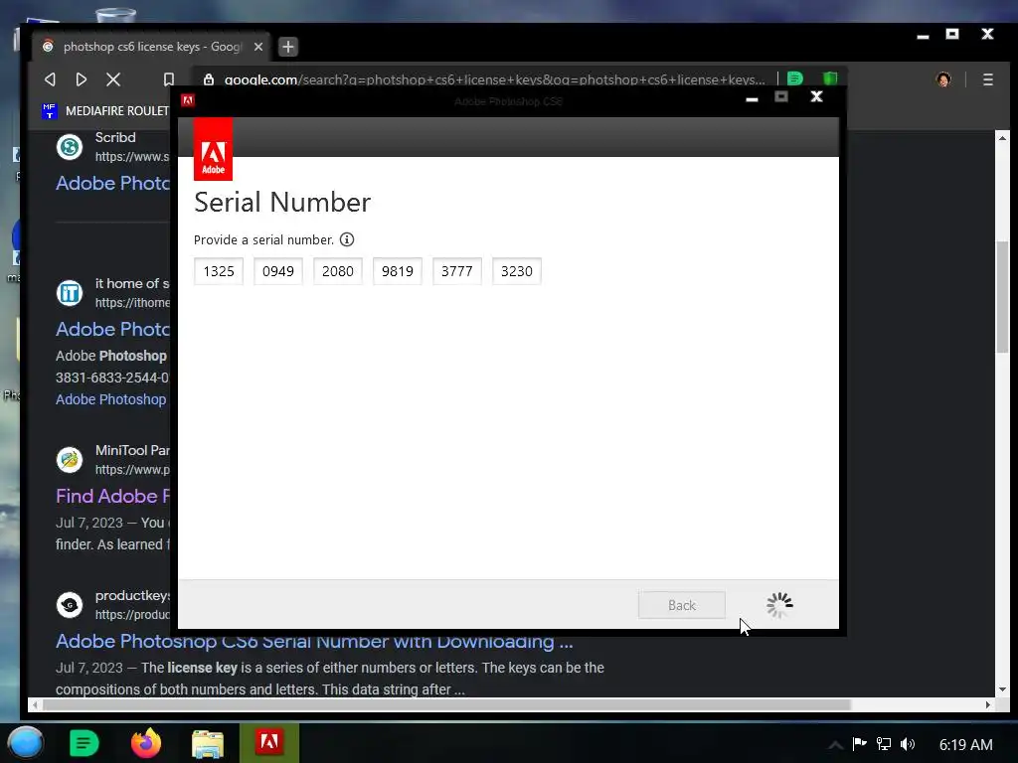Click the Adobe logo in the installer
Screen dimensions: 1018x763
click(213, 149)
